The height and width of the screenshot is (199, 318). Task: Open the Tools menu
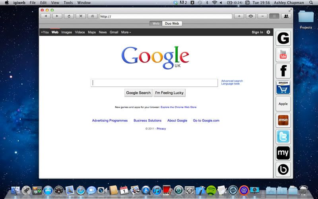pyautogui.click(x=68, y=3)
